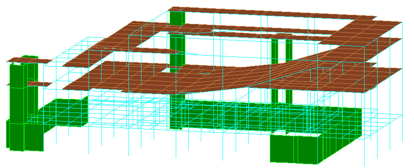Image resolution: width=414 pixels, height=168 pixels.
Task: Select green base block under left core
Action: [x=25, y=136]
